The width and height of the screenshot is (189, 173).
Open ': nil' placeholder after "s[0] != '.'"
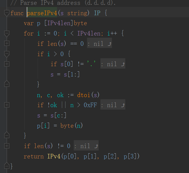pyautogui.click(x=113, y=64)
